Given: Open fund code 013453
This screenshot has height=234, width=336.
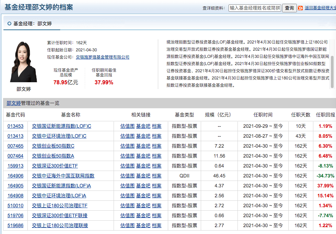Looking at the screenshot, I should (x=15, y=126).
